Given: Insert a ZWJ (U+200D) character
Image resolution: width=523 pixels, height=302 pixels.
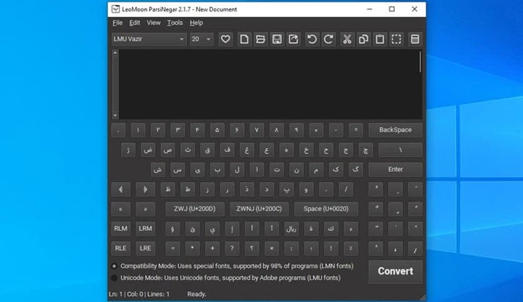Looking at the screenshot, I should click(x=195, y=209).
